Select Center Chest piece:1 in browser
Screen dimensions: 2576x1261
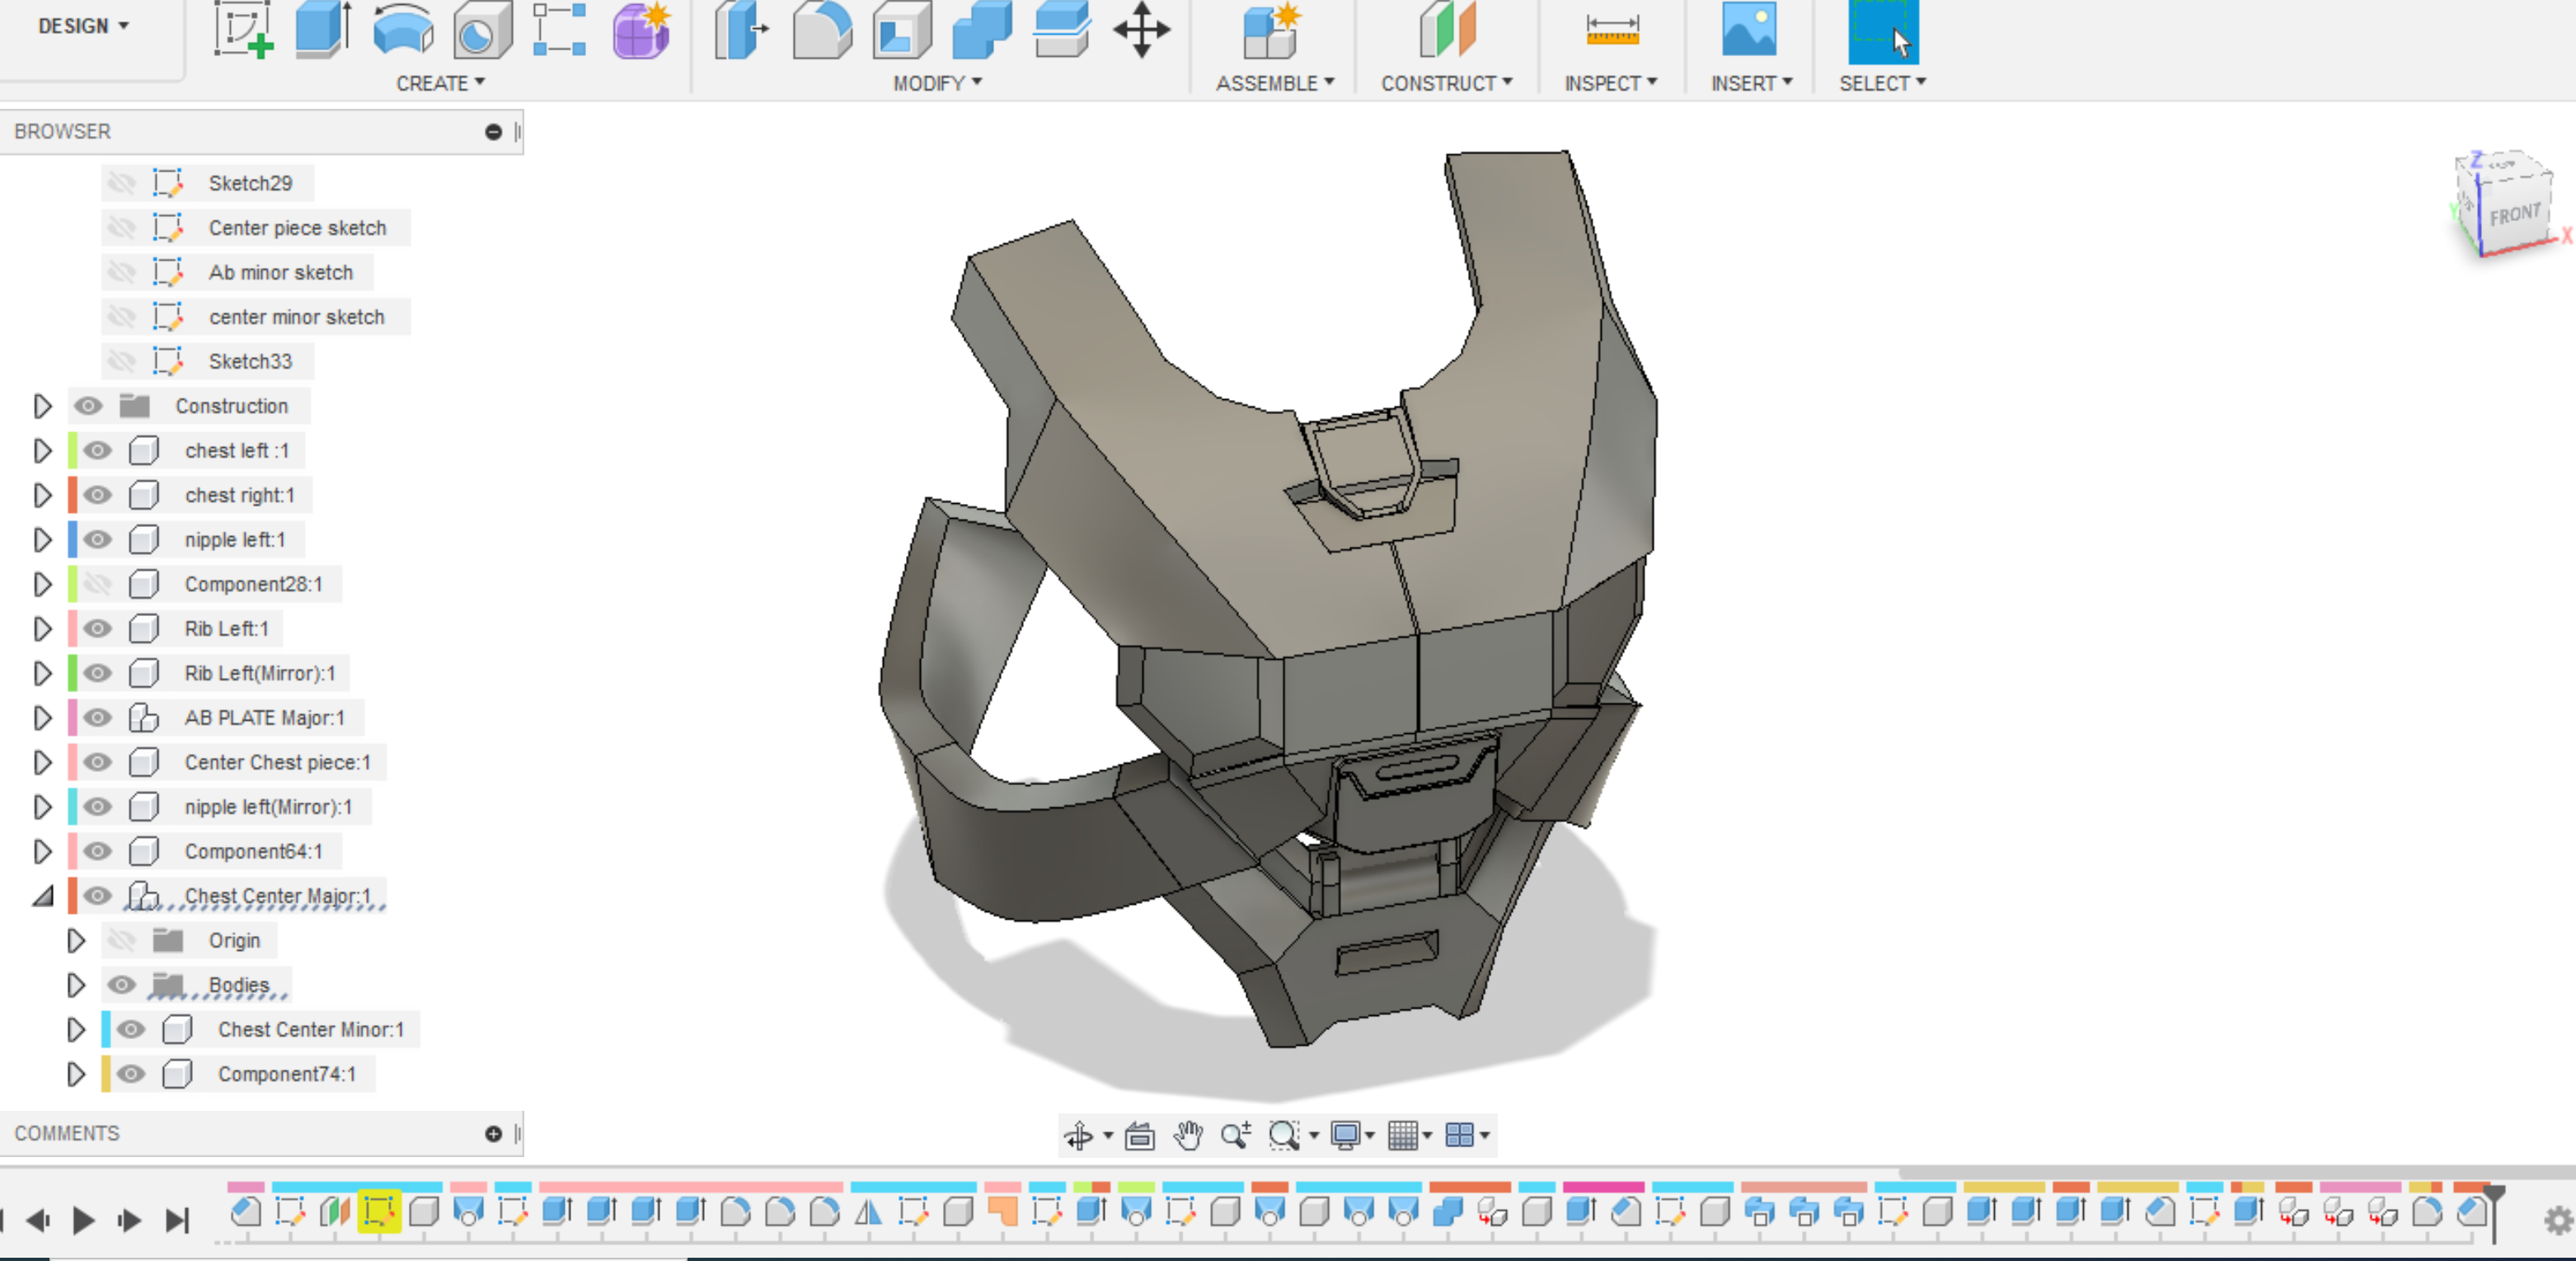coord(277,763)
